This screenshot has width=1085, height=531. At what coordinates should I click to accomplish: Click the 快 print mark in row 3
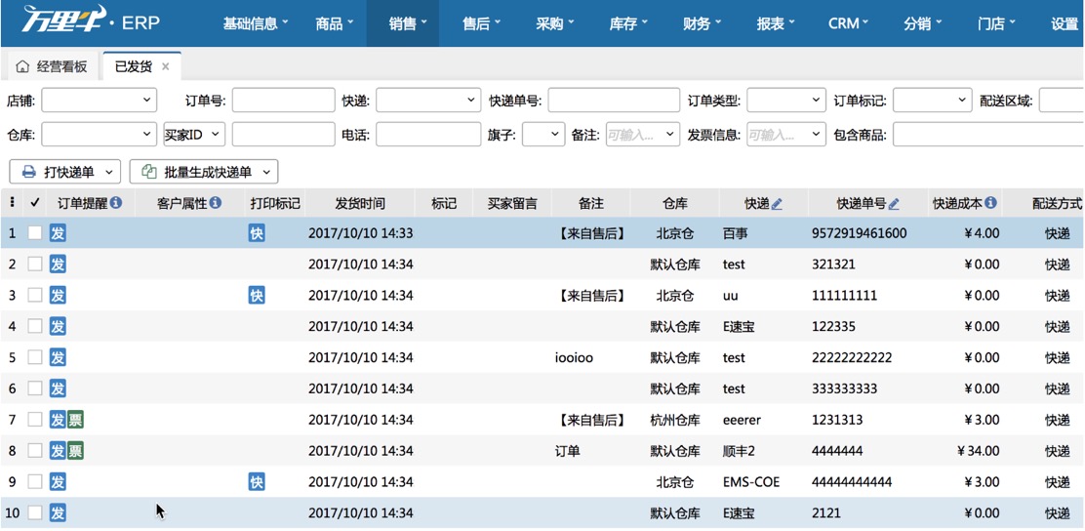click(x=256, y=296)
